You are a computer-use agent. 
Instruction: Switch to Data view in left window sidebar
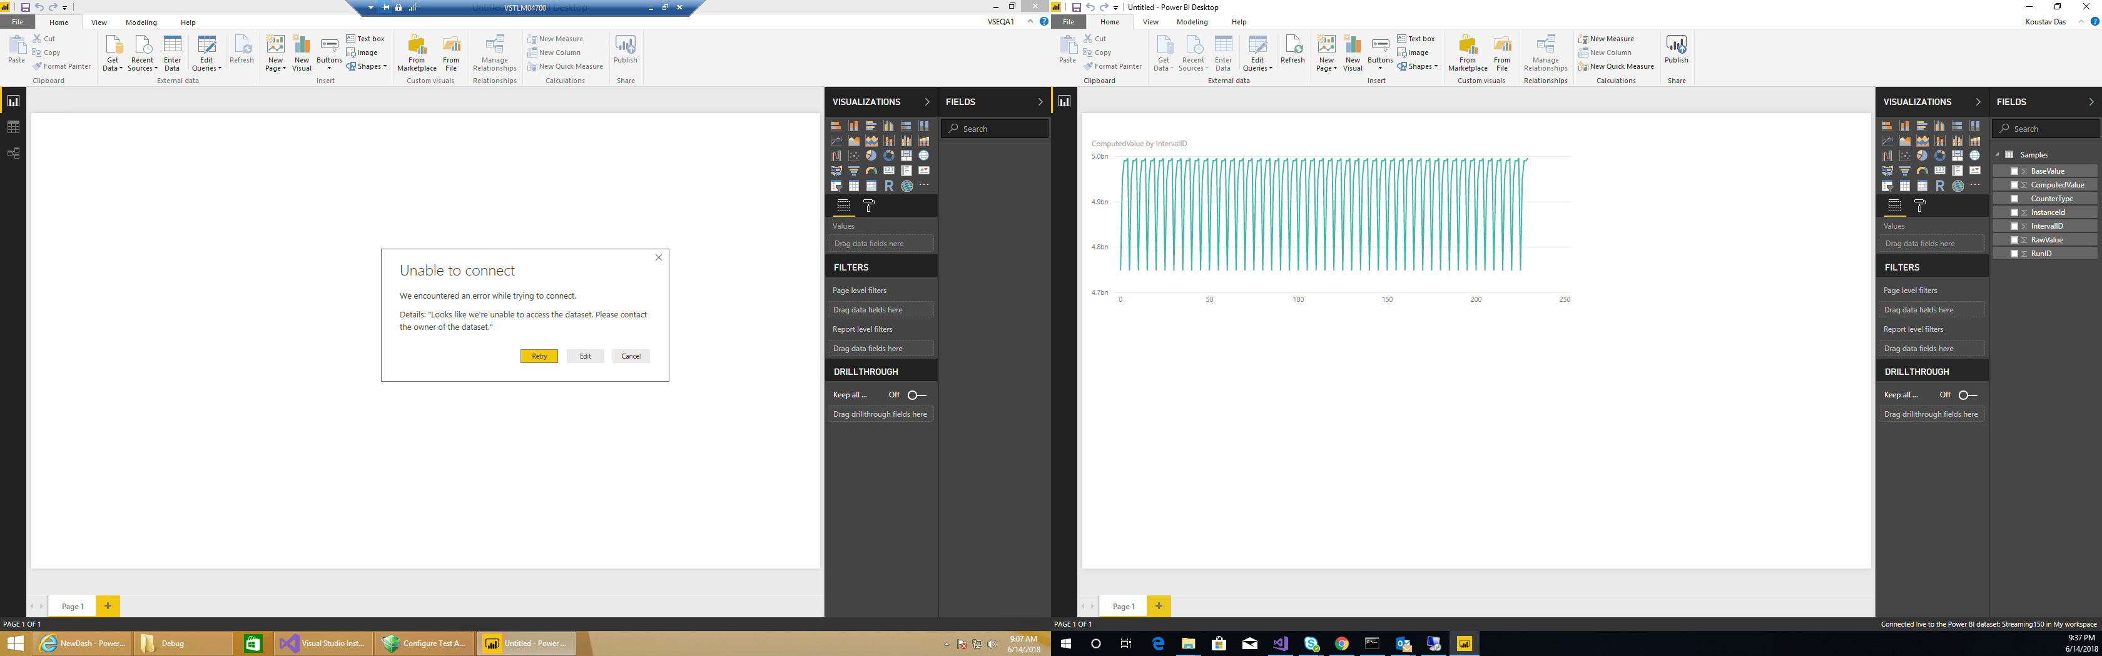(13, 127)
